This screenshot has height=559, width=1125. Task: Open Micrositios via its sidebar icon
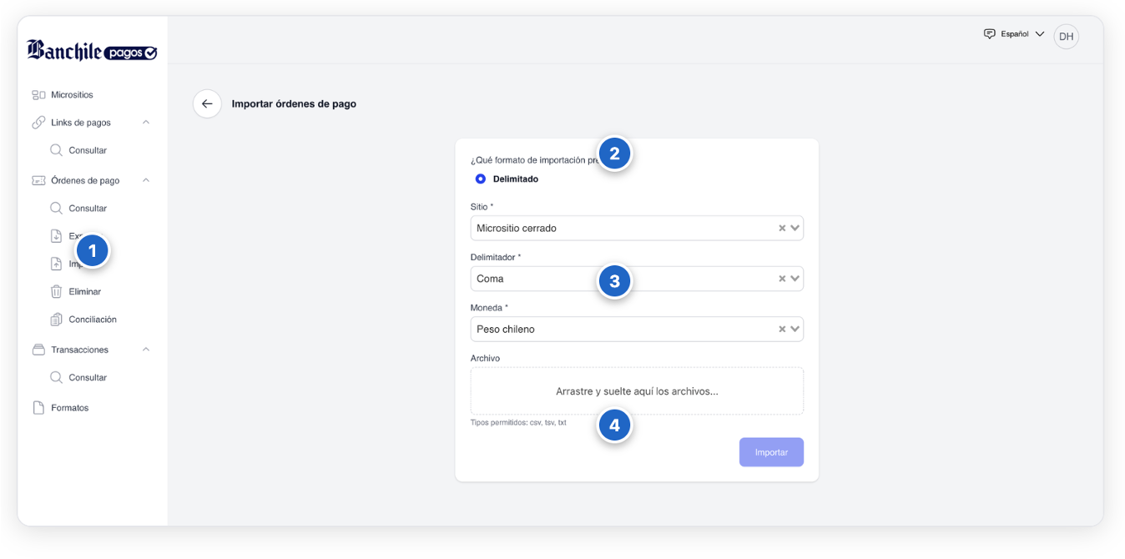(x=38, y=95)
